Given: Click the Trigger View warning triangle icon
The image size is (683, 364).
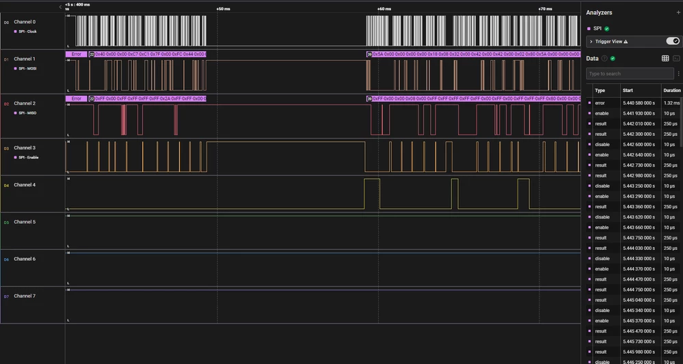Looking at the screenshot, I should [x=626, y=42].
